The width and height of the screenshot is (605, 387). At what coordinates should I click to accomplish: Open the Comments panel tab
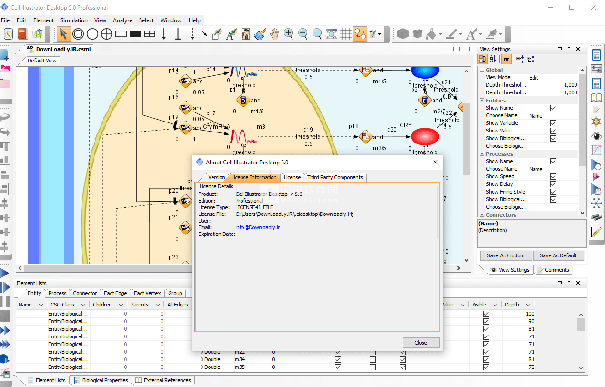[x=553, y=270]
